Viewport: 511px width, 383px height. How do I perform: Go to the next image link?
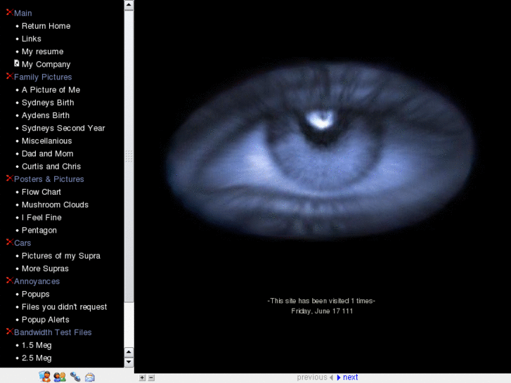tap(350, 377)
